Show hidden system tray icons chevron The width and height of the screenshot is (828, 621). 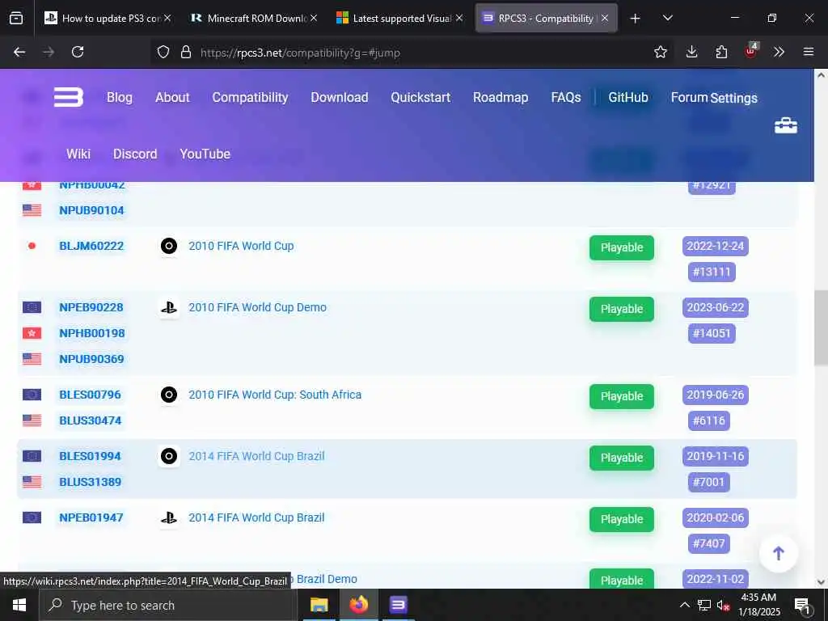[x=684, y=605]
